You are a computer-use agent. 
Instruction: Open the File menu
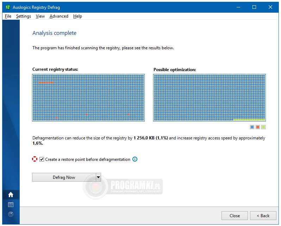pyautogui.click(x=8, y=16)
